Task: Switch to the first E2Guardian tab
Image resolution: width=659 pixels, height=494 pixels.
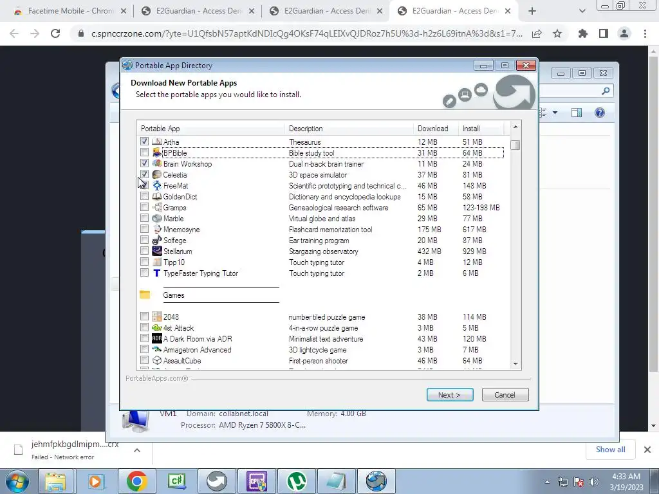Action: click(x=198, y=11)
